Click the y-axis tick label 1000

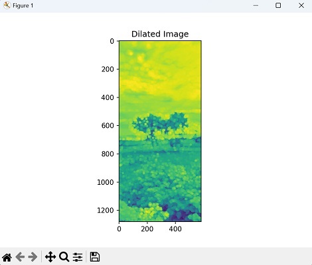[106, 182]
